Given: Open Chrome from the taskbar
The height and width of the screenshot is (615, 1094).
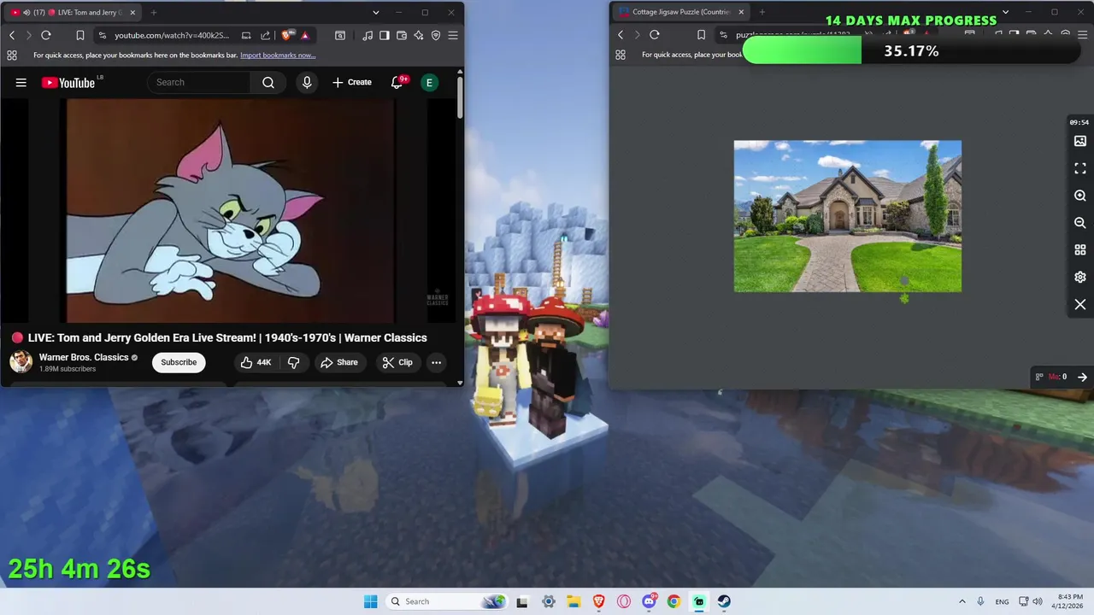Looking at the screenshot, I should pos(673,601).
